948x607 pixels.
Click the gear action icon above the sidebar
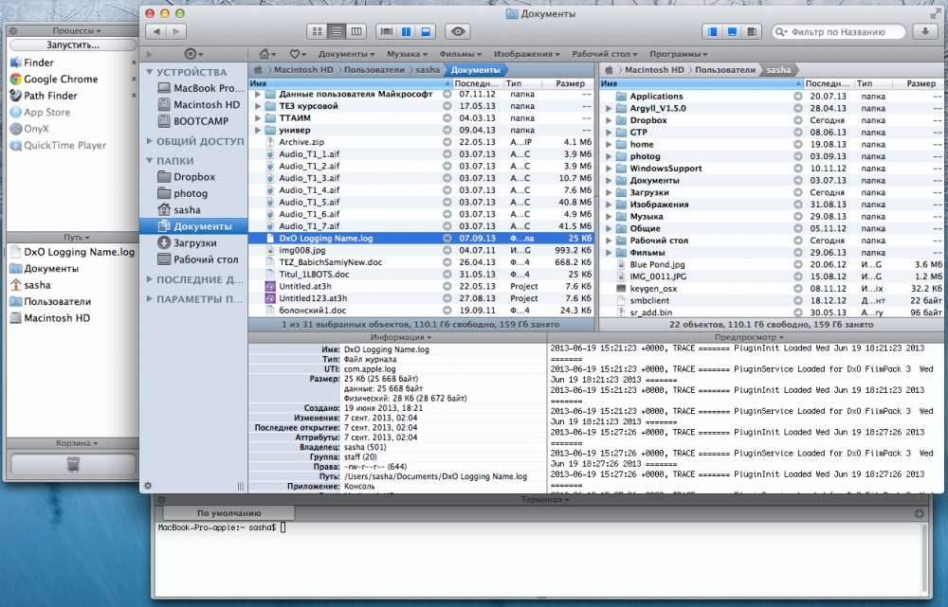[191, 54]
